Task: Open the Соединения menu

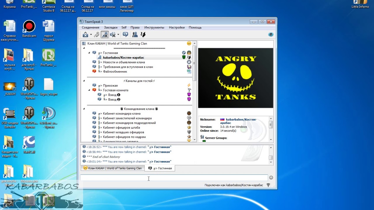Action: [x=91, y=27]
